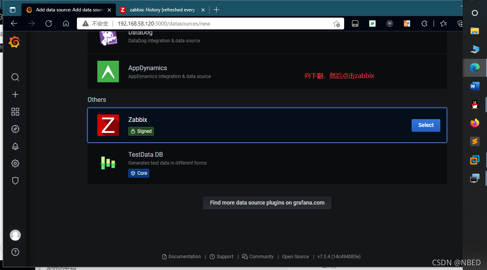This screenshot has width=487, height=270.
Task: Open Sublime Text from the taskbar
Action: tap(475, 141)
